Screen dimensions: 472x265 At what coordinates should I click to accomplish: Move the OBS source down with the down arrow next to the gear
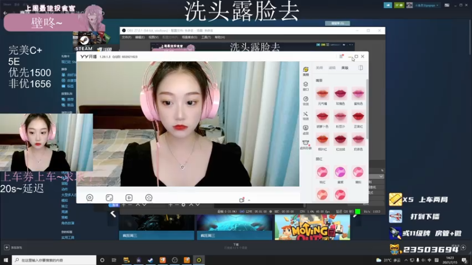click(198, 204)
